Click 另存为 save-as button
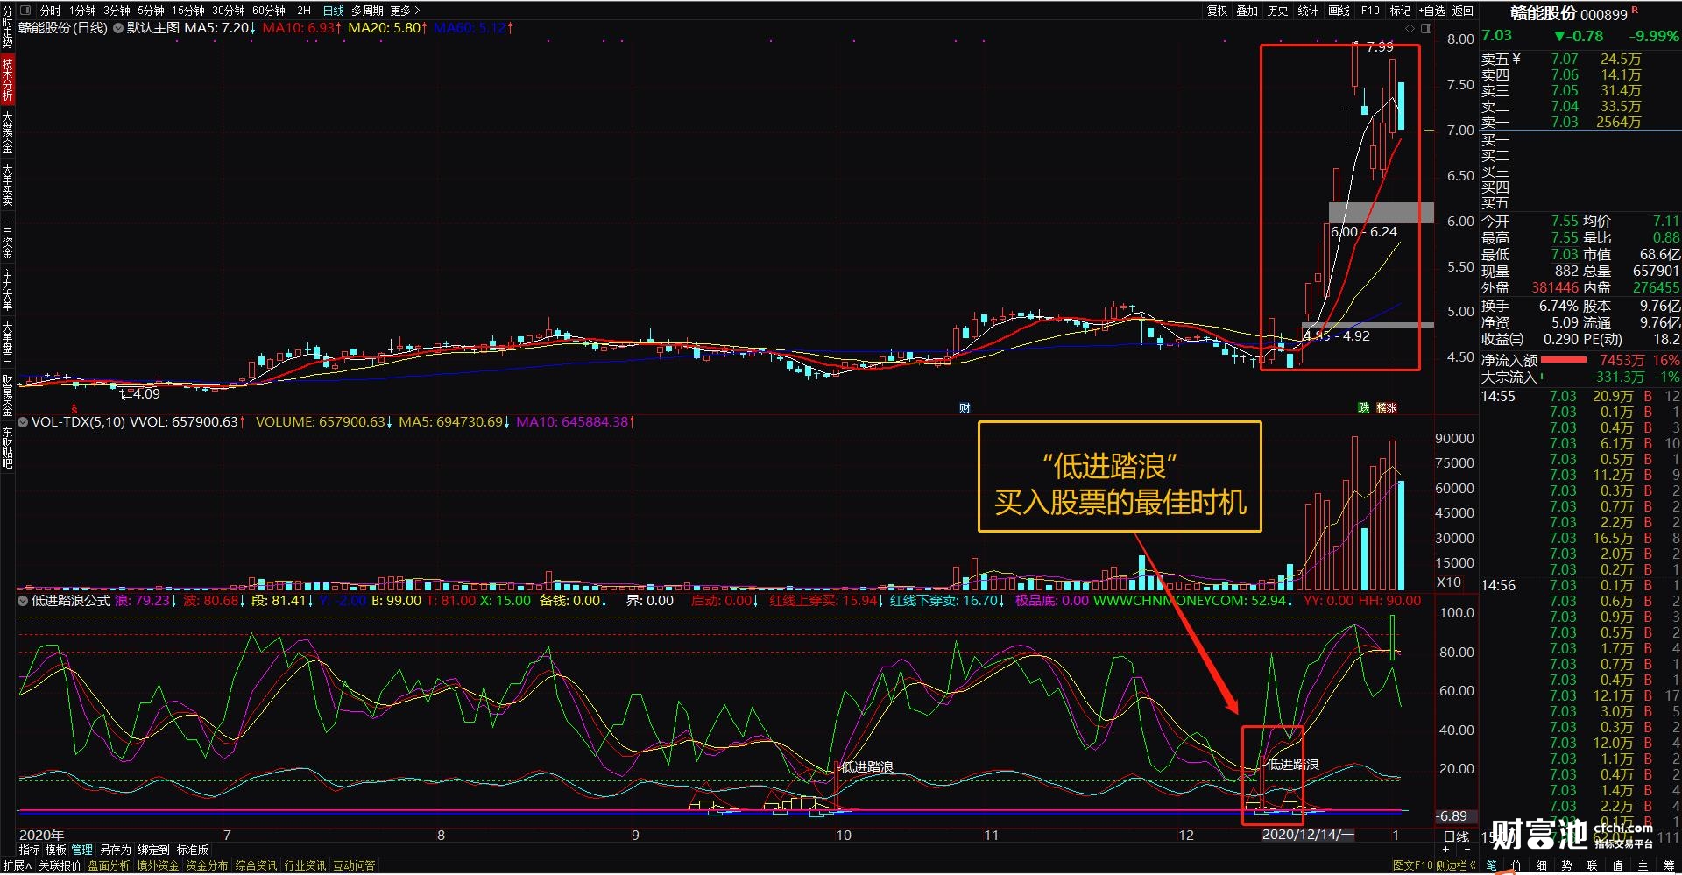Viewport: 1682px width, 875px height. coord(115,850)
